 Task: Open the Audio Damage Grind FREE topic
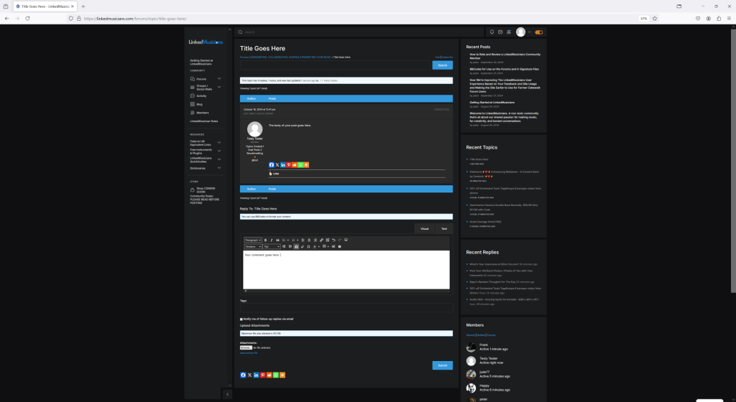point(485,222)
